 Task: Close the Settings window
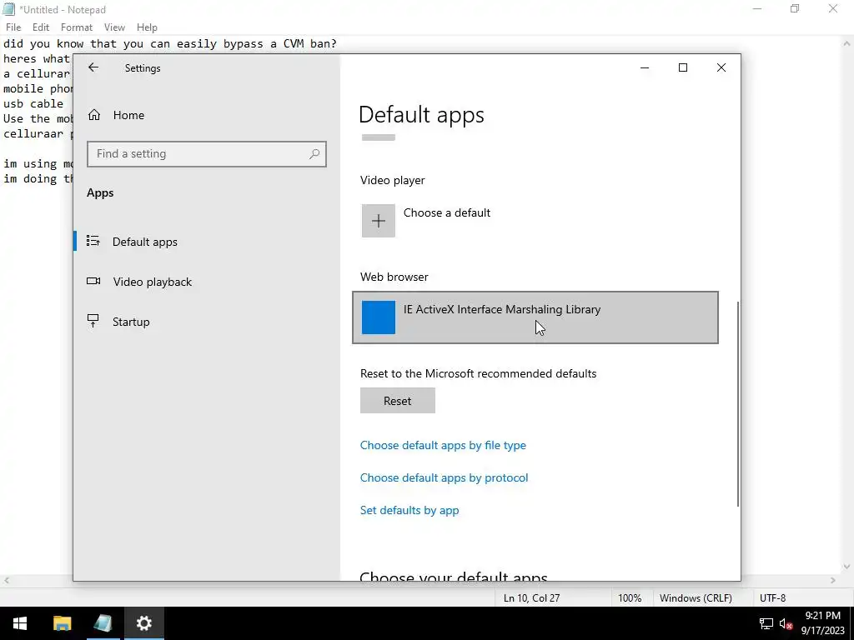coord(721,67)
